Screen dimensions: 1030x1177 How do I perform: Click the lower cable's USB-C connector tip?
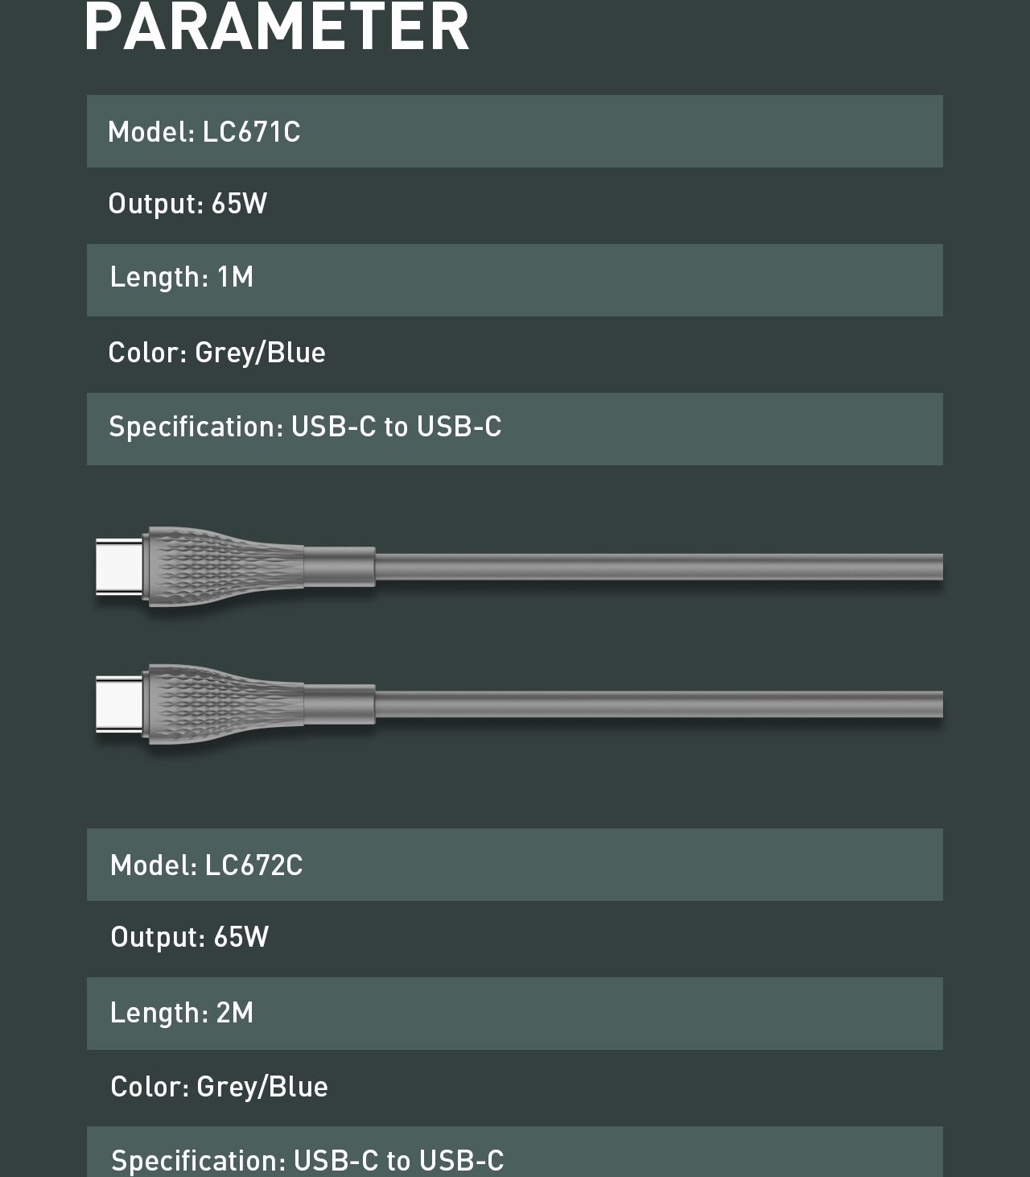point(120,704)
